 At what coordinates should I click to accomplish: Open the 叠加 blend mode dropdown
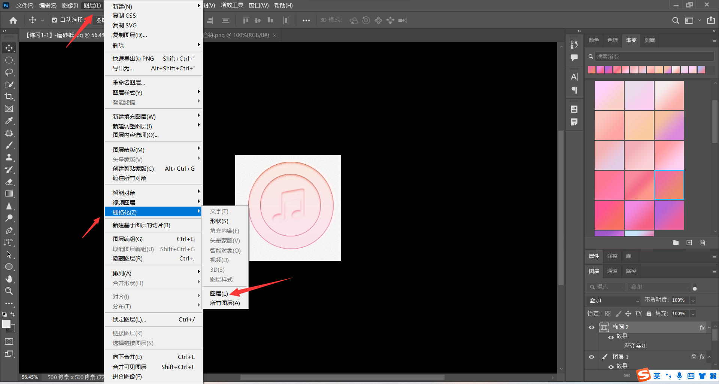coord(614,301)
